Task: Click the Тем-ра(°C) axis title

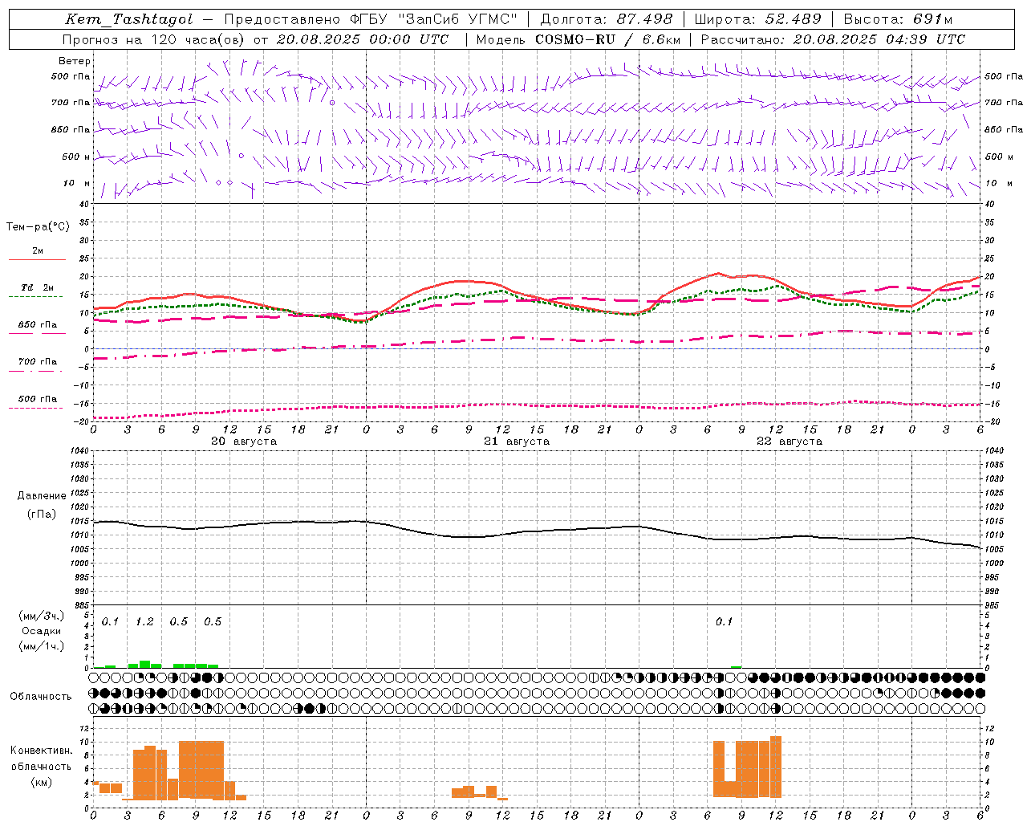Action: tap(38, 227)
